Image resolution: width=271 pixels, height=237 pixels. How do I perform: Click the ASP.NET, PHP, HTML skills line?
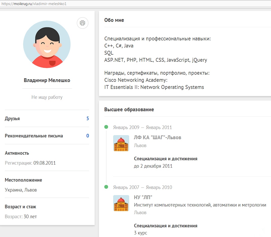(x=156, y=60)
